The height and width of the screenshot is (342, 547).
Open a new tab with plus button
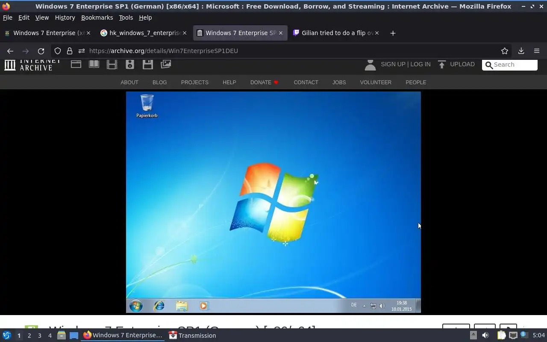point(393,33)
